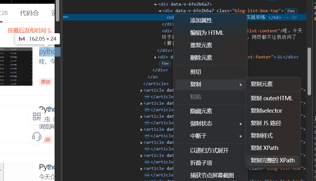This screenshot has height=181, width=316.
Task: Click the 原创 tag on first post
Action: click(46, 82)
